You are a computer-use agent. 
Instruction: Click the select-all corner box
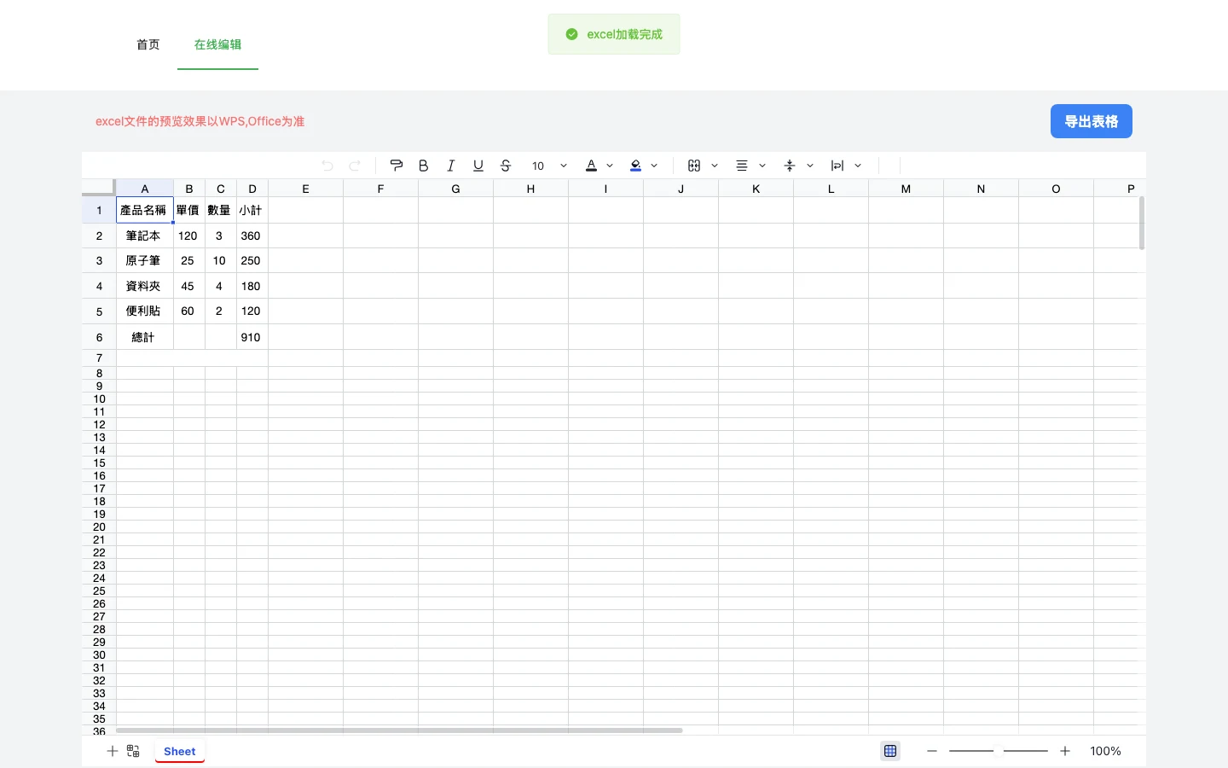pyautogui.click(x=99, y=188)
